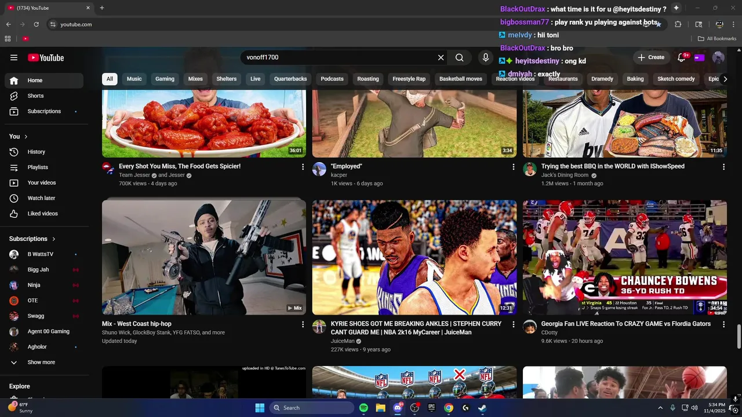This screenshot has width=742, height=417.
Task: Click the Create button
Action: pyautogui.click(x=651, y=57)
